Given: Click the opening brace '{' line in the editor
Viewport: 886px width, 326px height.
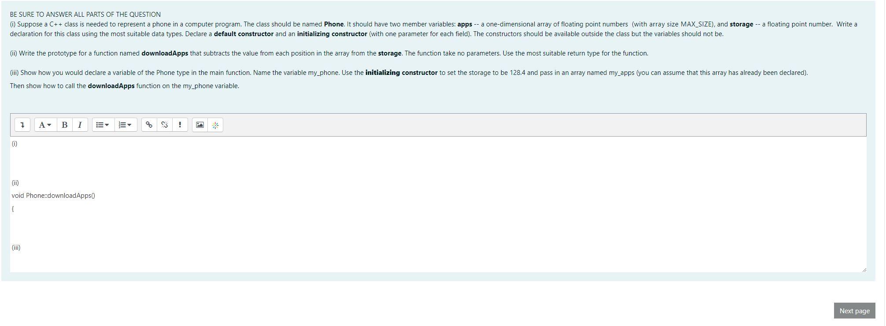Looking at the screenshot, I should pos(13,209).
